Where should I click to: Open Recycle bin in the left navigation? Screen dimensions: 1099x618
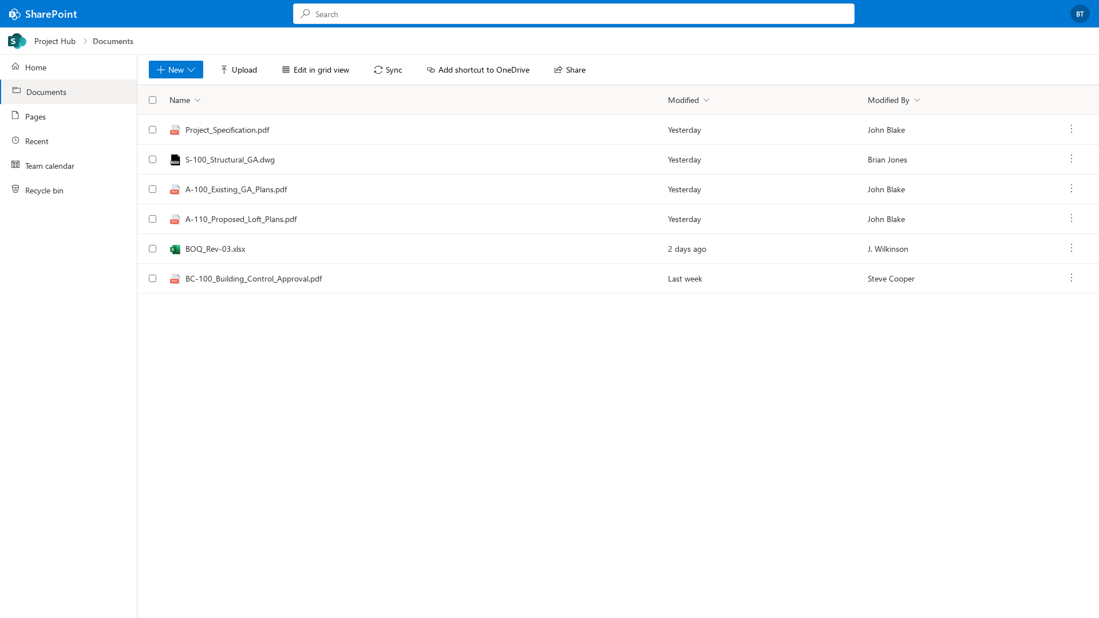pyautogui.click(x=69, y=190)
